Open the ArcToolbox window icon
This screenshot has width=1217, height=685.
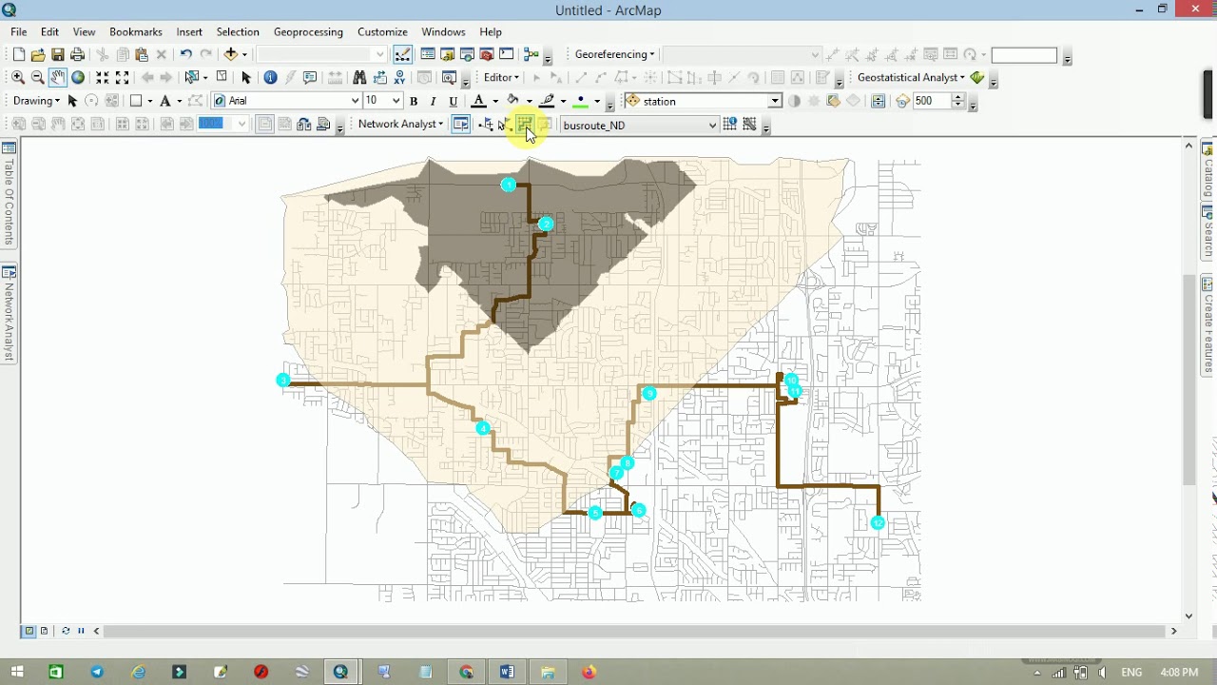click(487, 54)
